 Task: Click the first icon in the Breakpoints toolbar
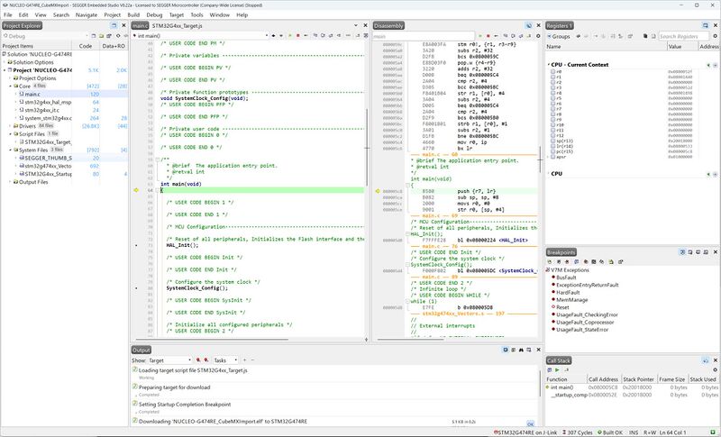pos(550,261)
